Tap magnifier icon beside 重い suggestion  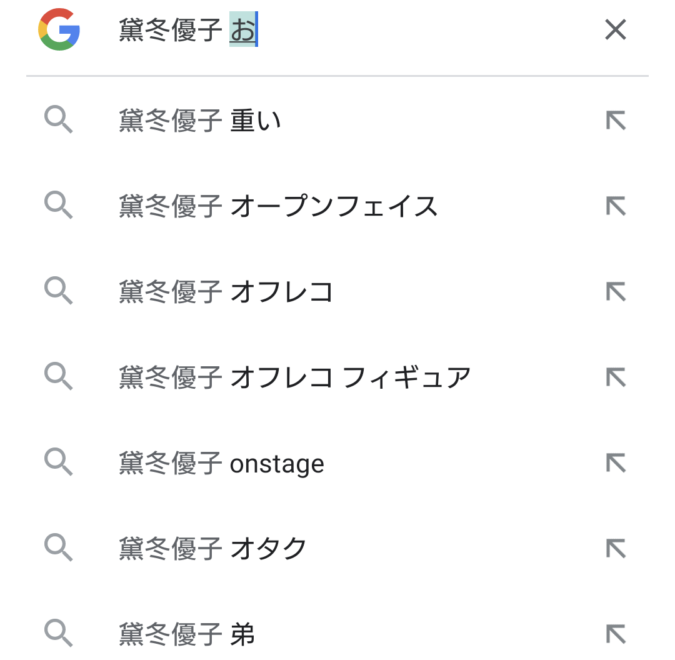pyautogui.click(x=59, y=120)
